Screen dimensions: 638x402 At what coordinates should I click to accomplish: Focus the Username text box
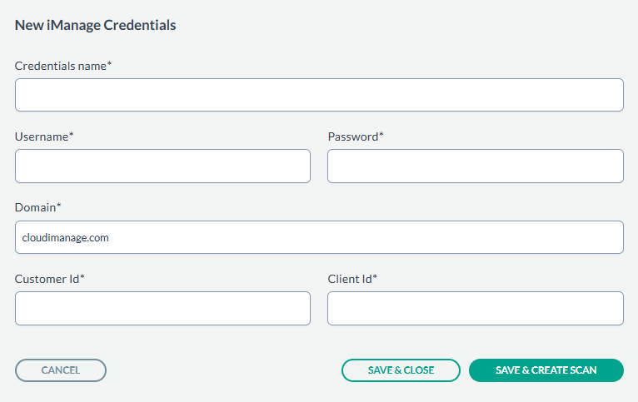[162, 166]
